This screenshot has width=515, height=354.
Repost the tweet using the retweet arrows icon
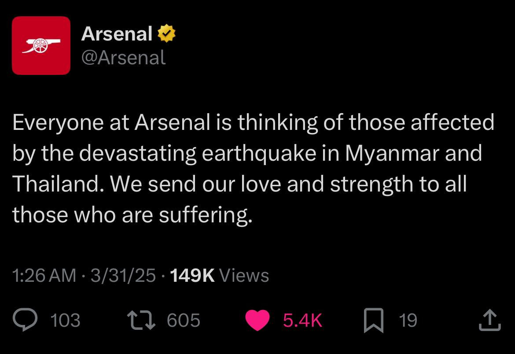coord(141,320)
